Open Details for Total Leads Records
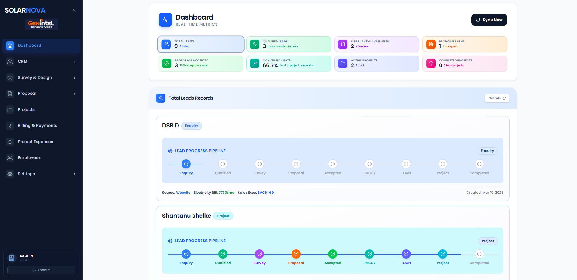Screen dimensions: 577x280 click(497, 98)
